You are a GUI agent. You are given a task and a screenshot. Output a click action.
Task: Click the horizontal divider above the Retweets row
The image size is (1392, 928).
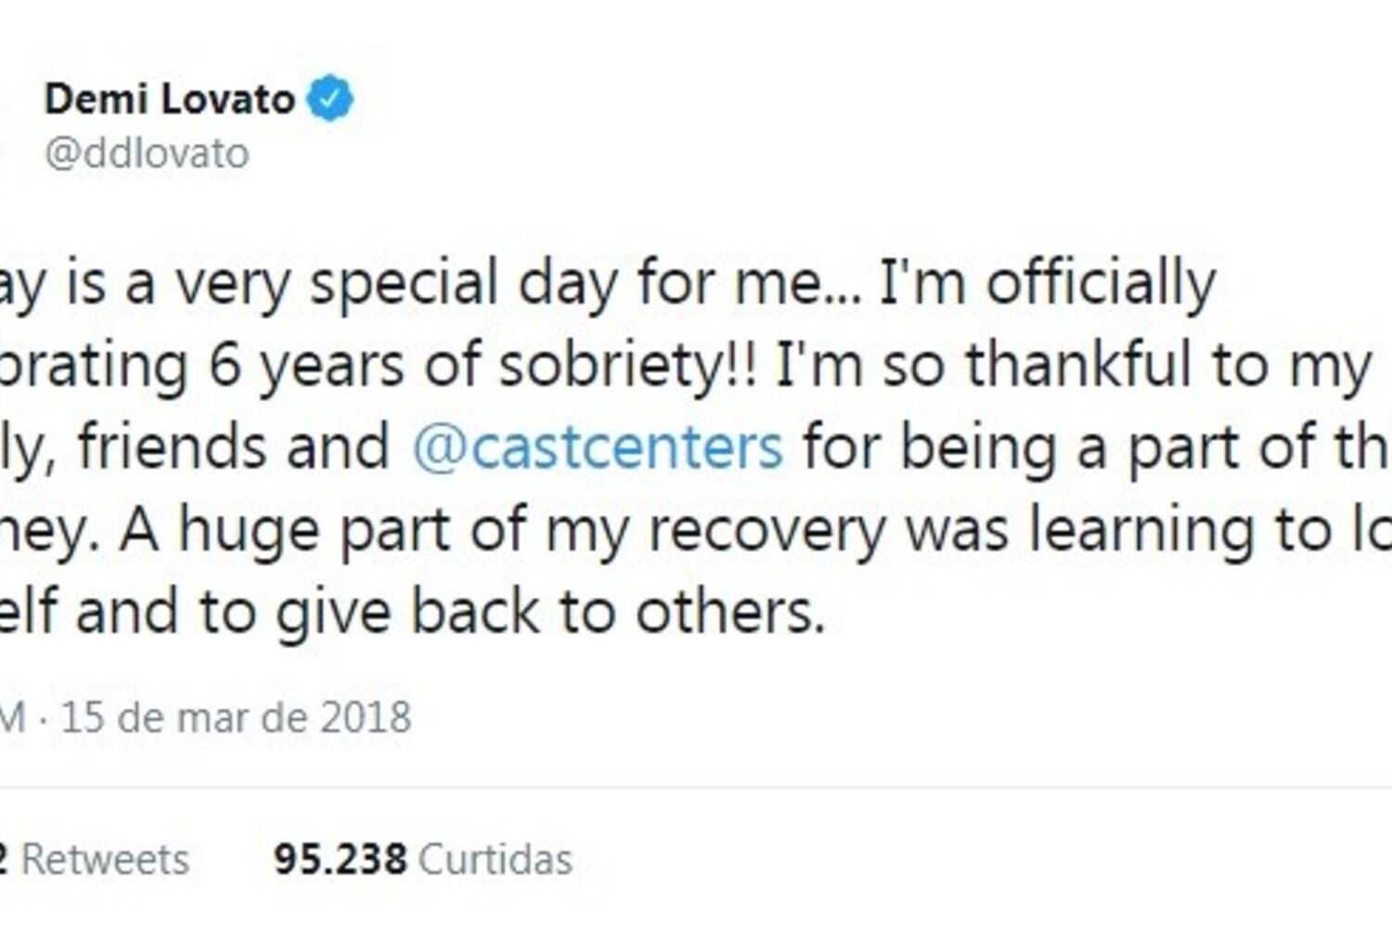tap(696, 788)
